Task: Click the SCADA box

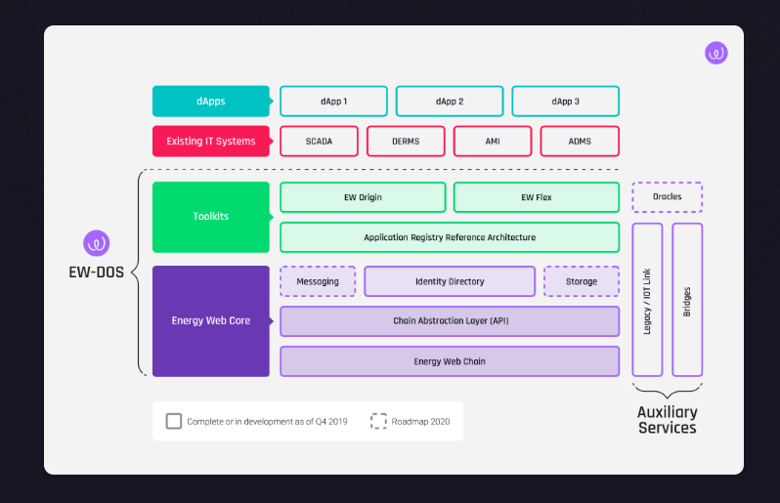Action: click(319, 142)
